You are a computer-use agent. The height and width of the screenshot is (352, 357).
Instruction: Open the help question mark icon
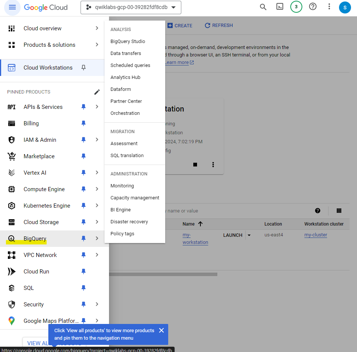point(312,7)
